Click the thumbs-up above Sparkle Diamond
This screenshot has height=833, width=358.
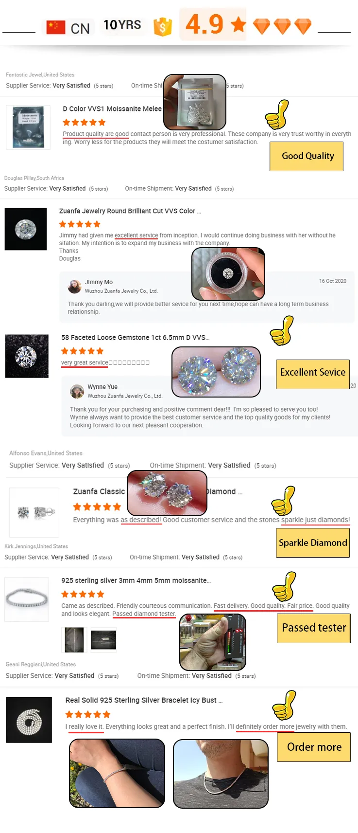[283, 501]
